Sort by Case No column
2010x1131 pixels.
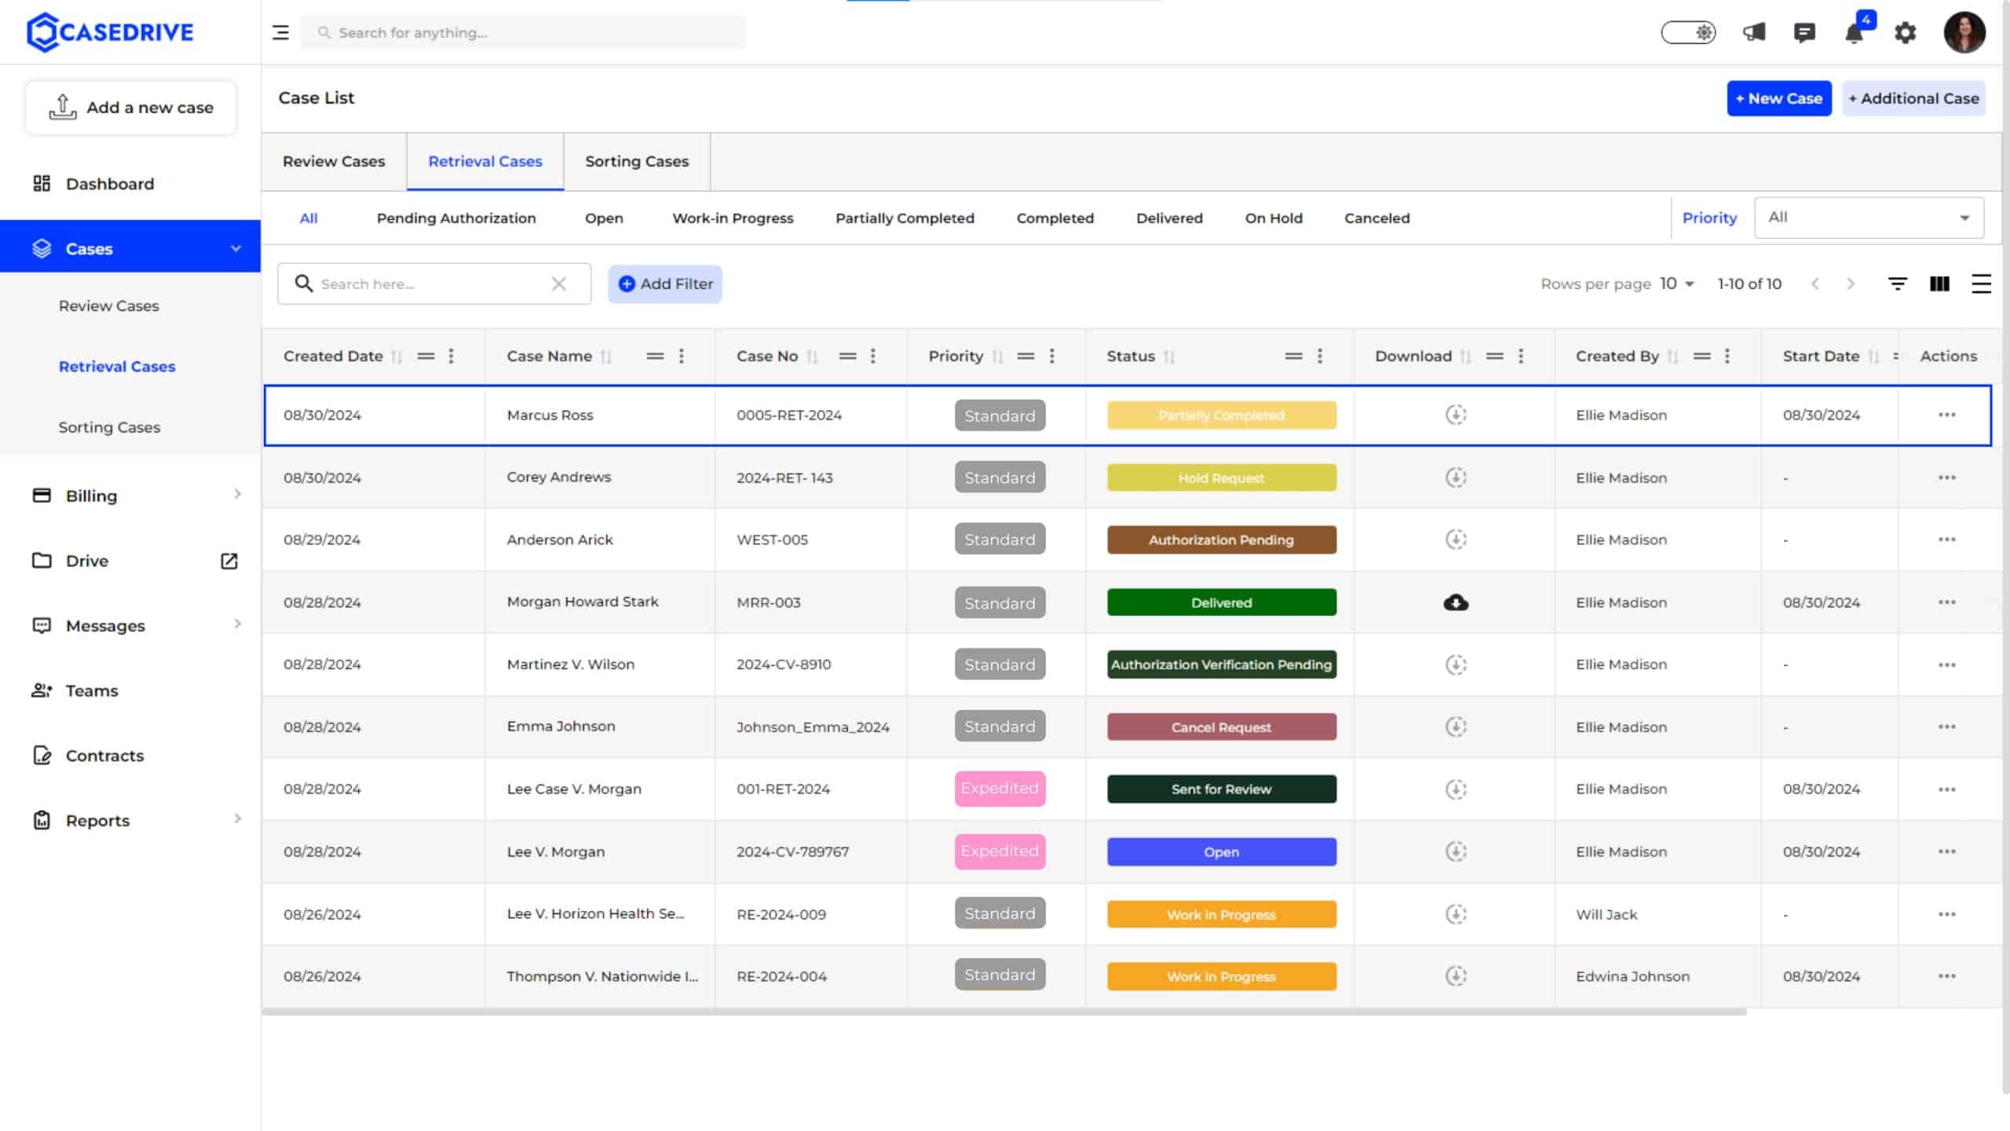click(812, 357)
